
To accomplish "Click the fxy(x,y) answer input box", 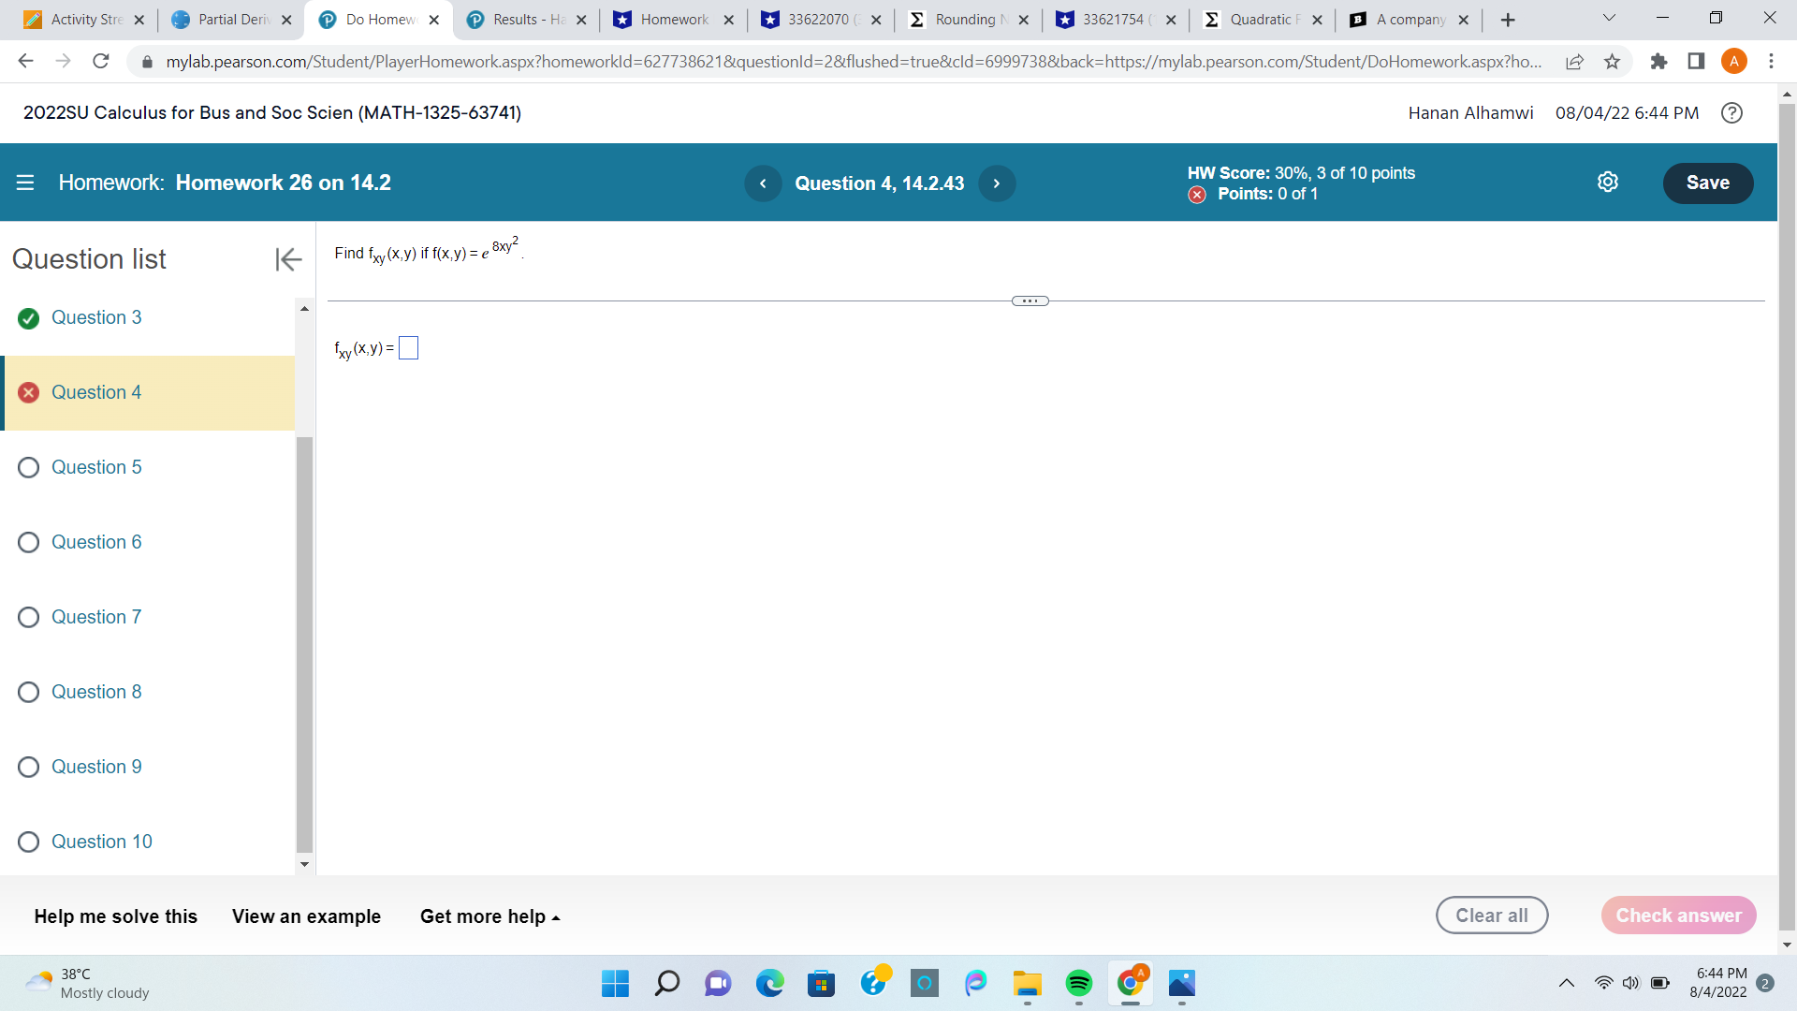I will [x=408, y=348].
